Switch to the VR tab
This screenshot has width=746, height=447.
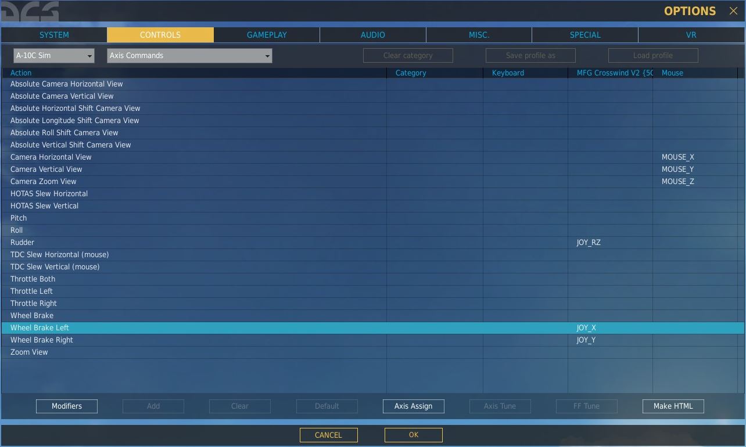click(691, 35)
